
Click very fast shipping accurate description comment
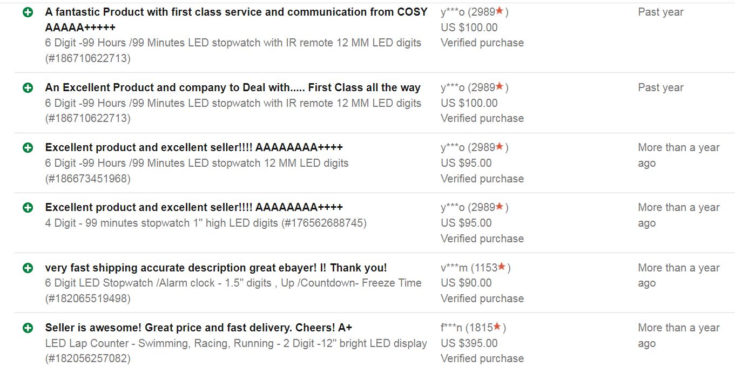pos(216,268)
